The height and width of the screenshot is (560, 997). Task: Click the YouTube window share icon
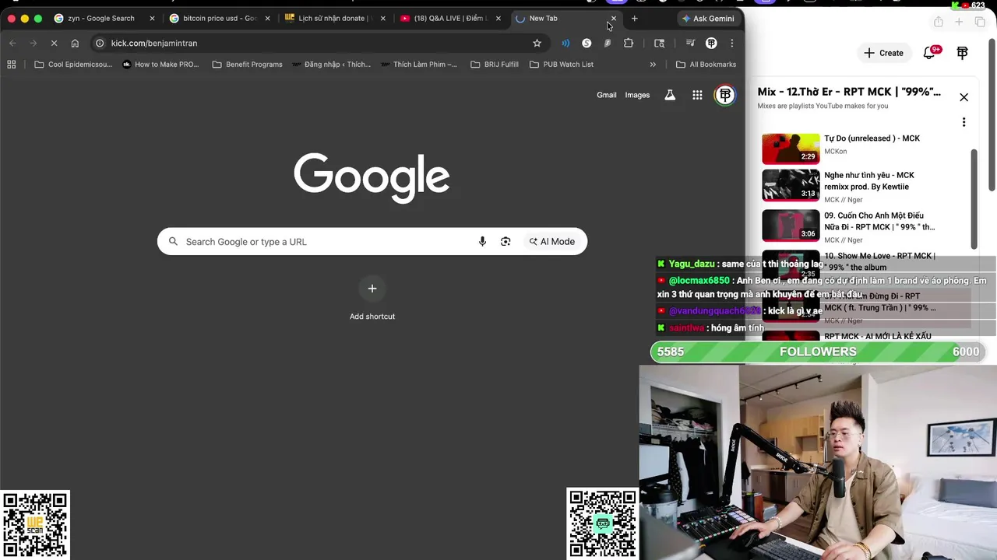pos(939,22)
